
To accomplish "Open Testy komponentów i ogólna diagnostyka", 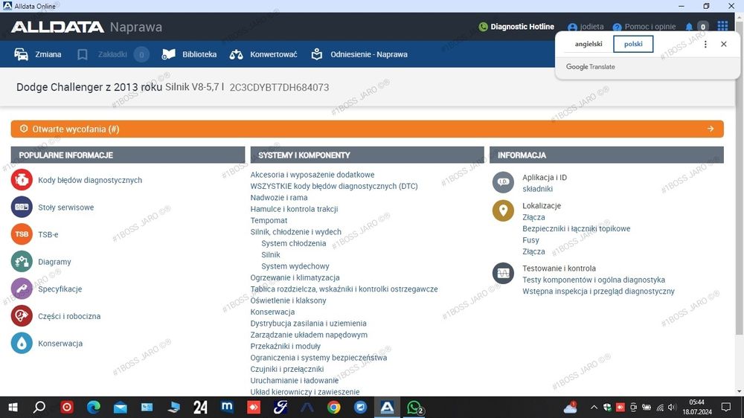I will tap(594, 280).
